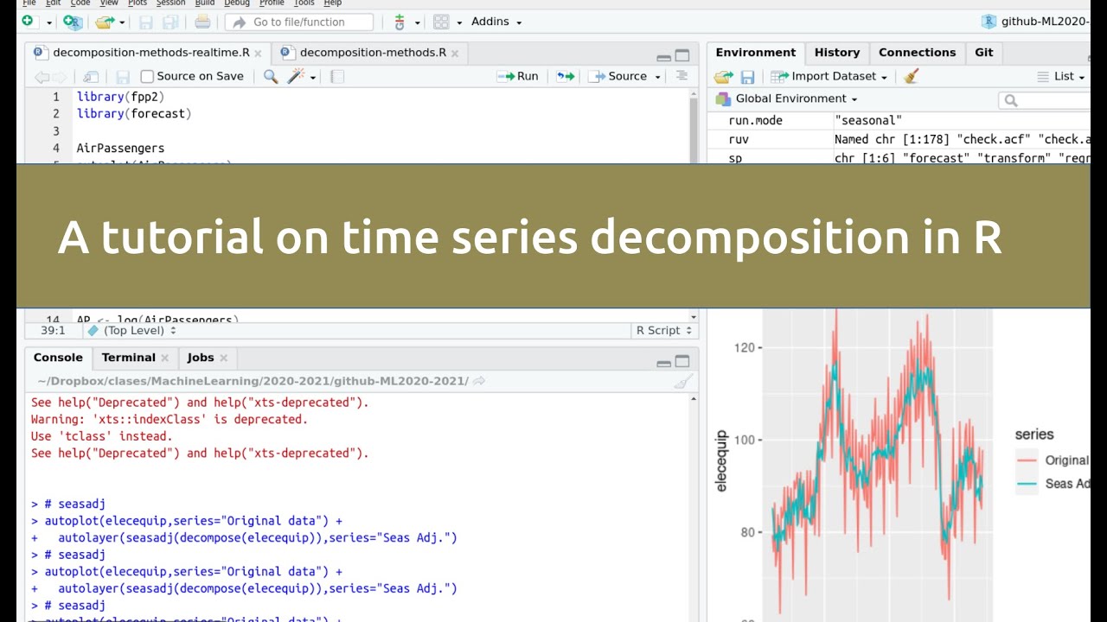Screen dimensions: 1107x622
Task: Open the R Script file type selector
Action: tap(664, 331)
